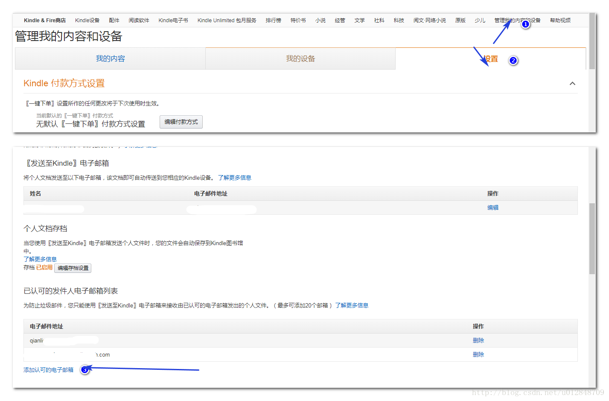Open 了解更多信息 link beside Send-to-Kindle description
Image resolution: width=609 pixels, height=401 pixels.
[x=235, y=178]
